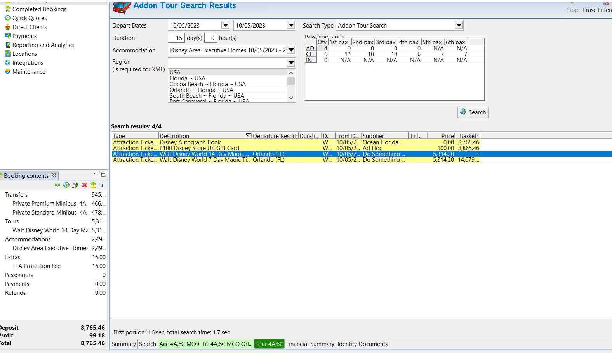Select the Disney Autograph Book result row
Viewport: 612px width, 353px height.
click(x=296, y=142)
